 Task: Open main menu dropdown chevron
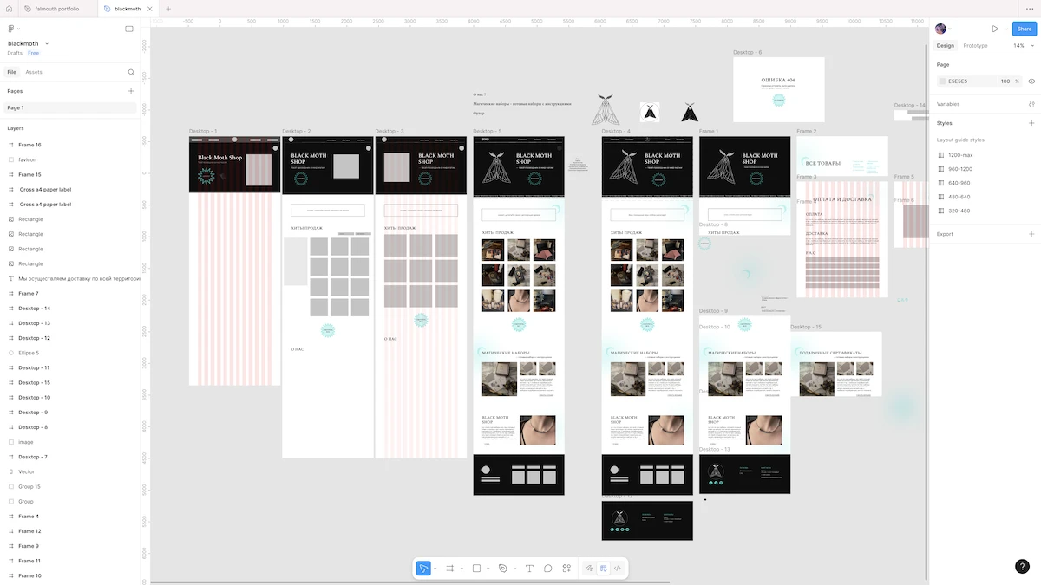coord(19,29)
